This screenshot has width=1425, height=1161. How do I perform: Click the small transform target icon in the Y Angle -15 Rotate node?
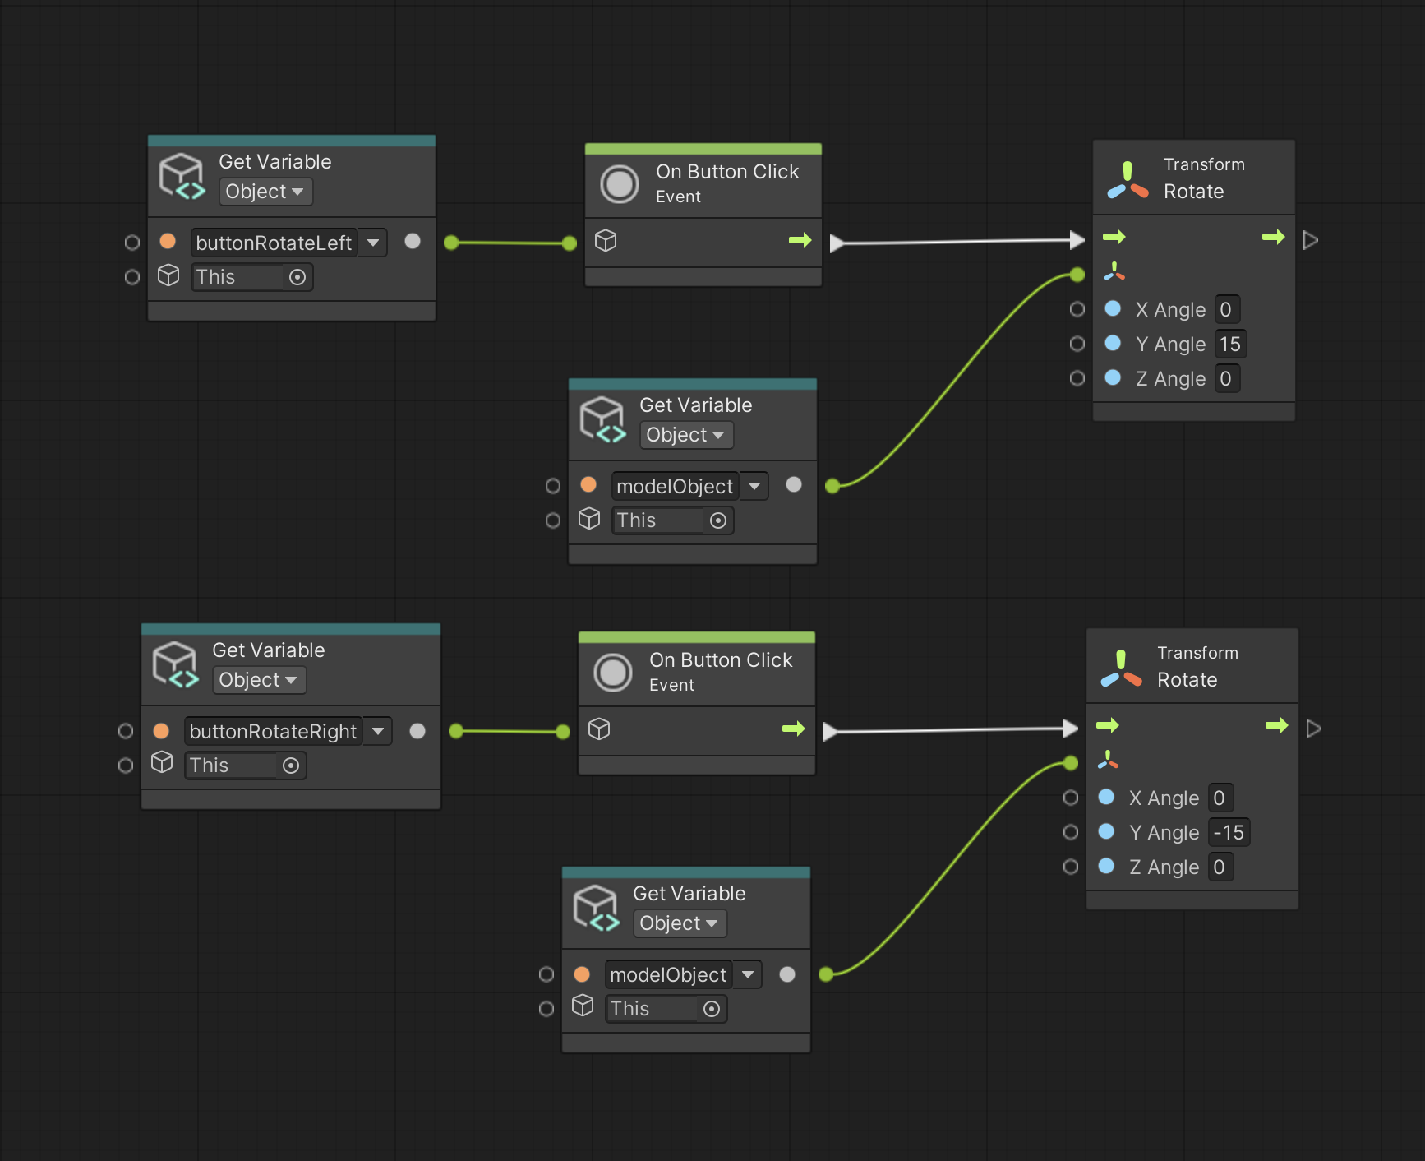[x=1108, y=760]
